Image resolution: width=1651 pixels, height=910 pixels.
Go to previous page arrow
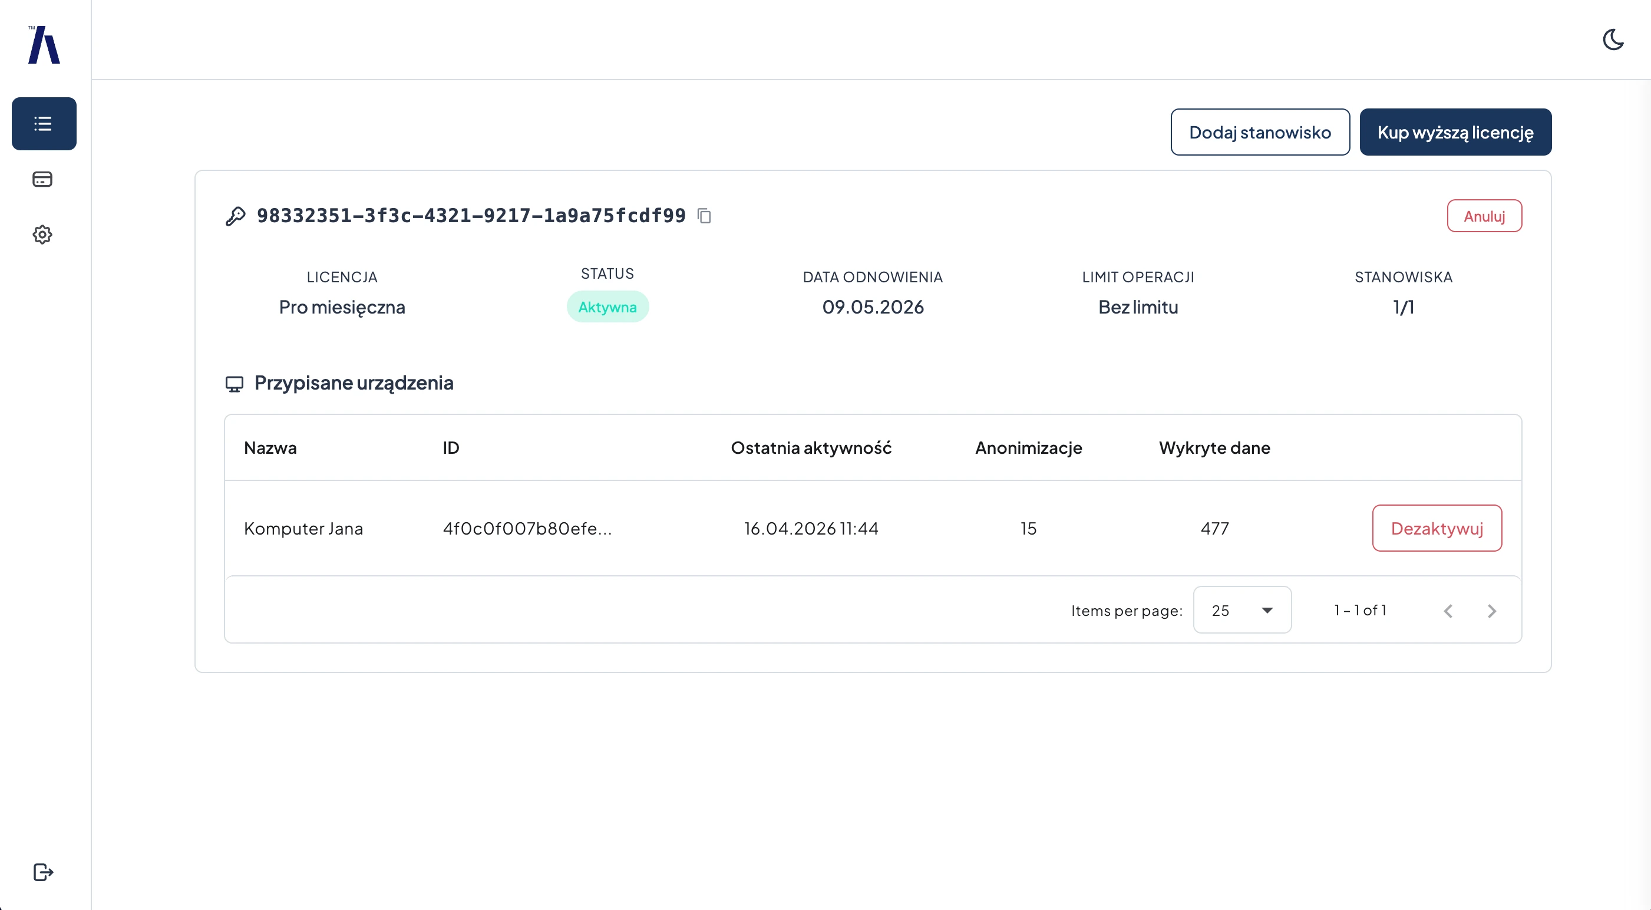[x=1448, y=611]
